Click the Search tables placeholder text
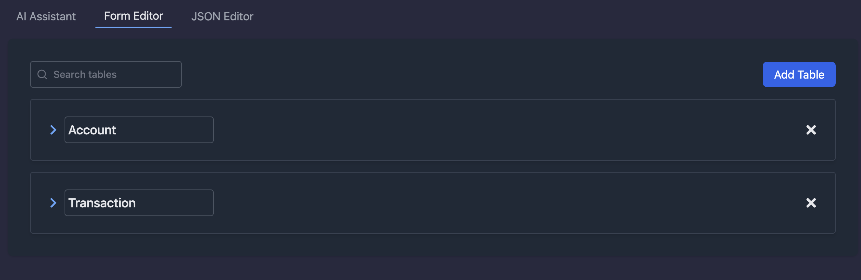 [85, 74]
